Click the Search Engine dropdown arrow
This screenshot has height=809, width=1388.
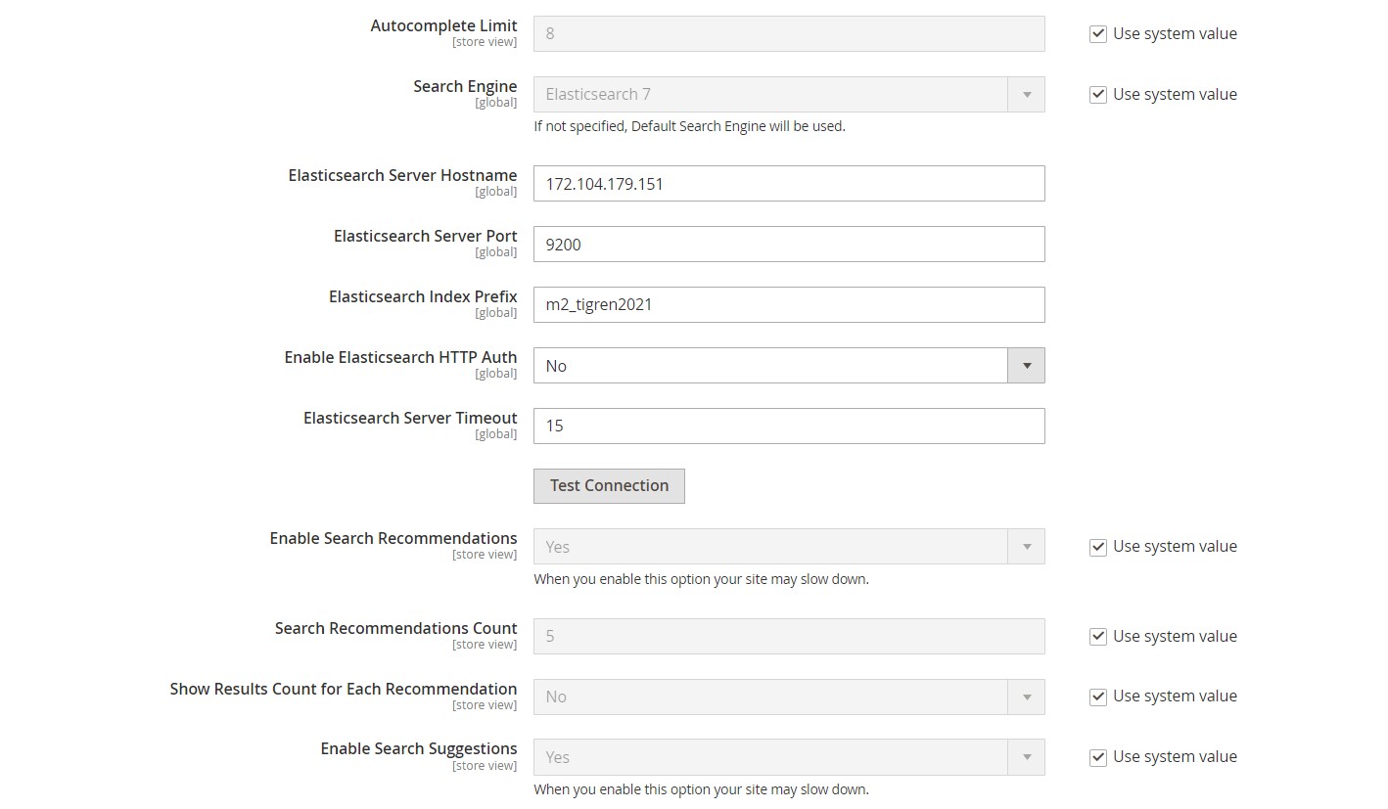[1026, 95]
